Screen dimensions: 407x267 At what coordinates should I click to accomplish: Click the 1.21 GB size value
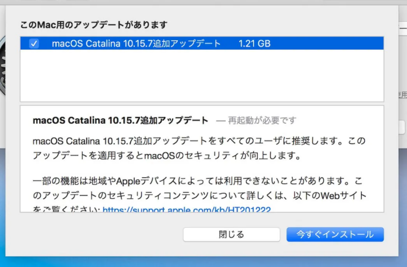[254, 43]
